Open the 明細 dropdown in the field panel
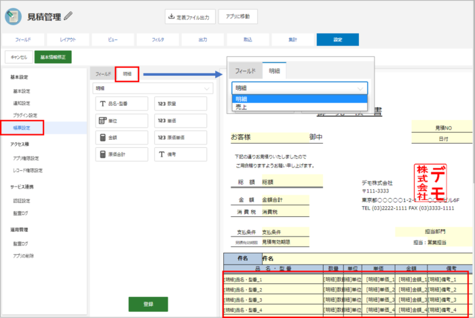The height and width of the screenshot is (318, 475). (x=153, y=88)
